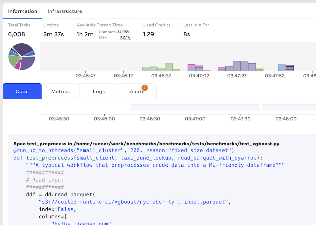The height and width of the screenshot is (225, 316).
Task: Click the Compute 34.05% value
Action: pos(124,32)
